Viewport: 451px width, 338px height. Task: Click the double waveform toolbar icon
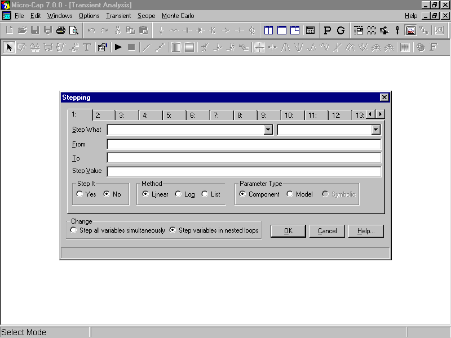coord(372,30)
